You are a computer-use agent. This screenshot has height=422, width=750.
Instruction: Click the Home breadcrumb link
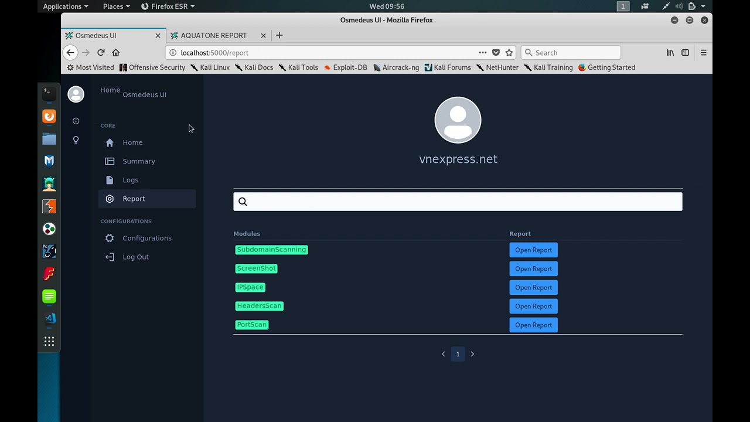(x=110, y=90)
